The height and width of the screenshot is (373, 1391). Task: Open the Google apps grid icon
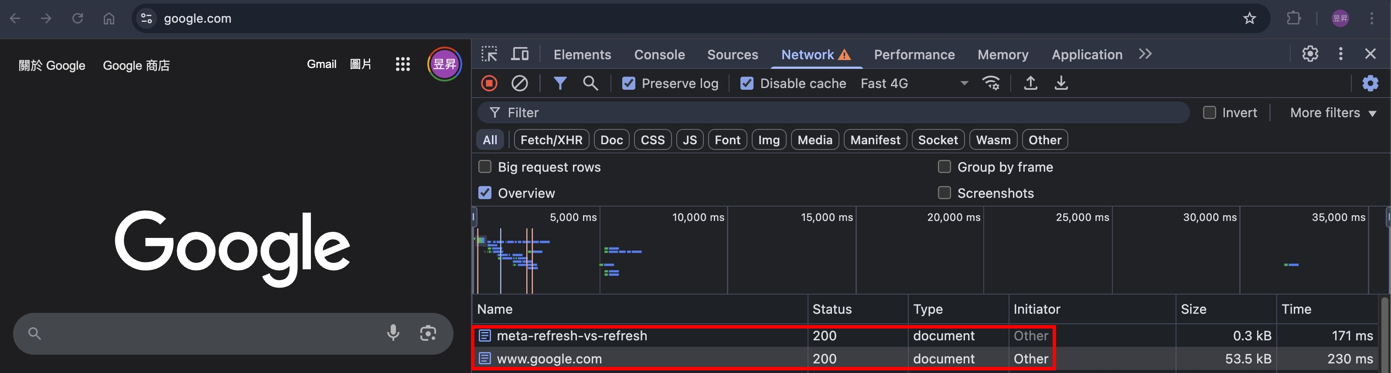403,64
